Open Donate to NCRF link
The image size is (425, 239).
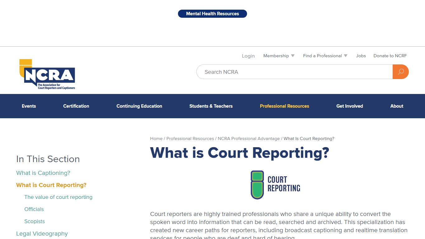coord(390,56)
